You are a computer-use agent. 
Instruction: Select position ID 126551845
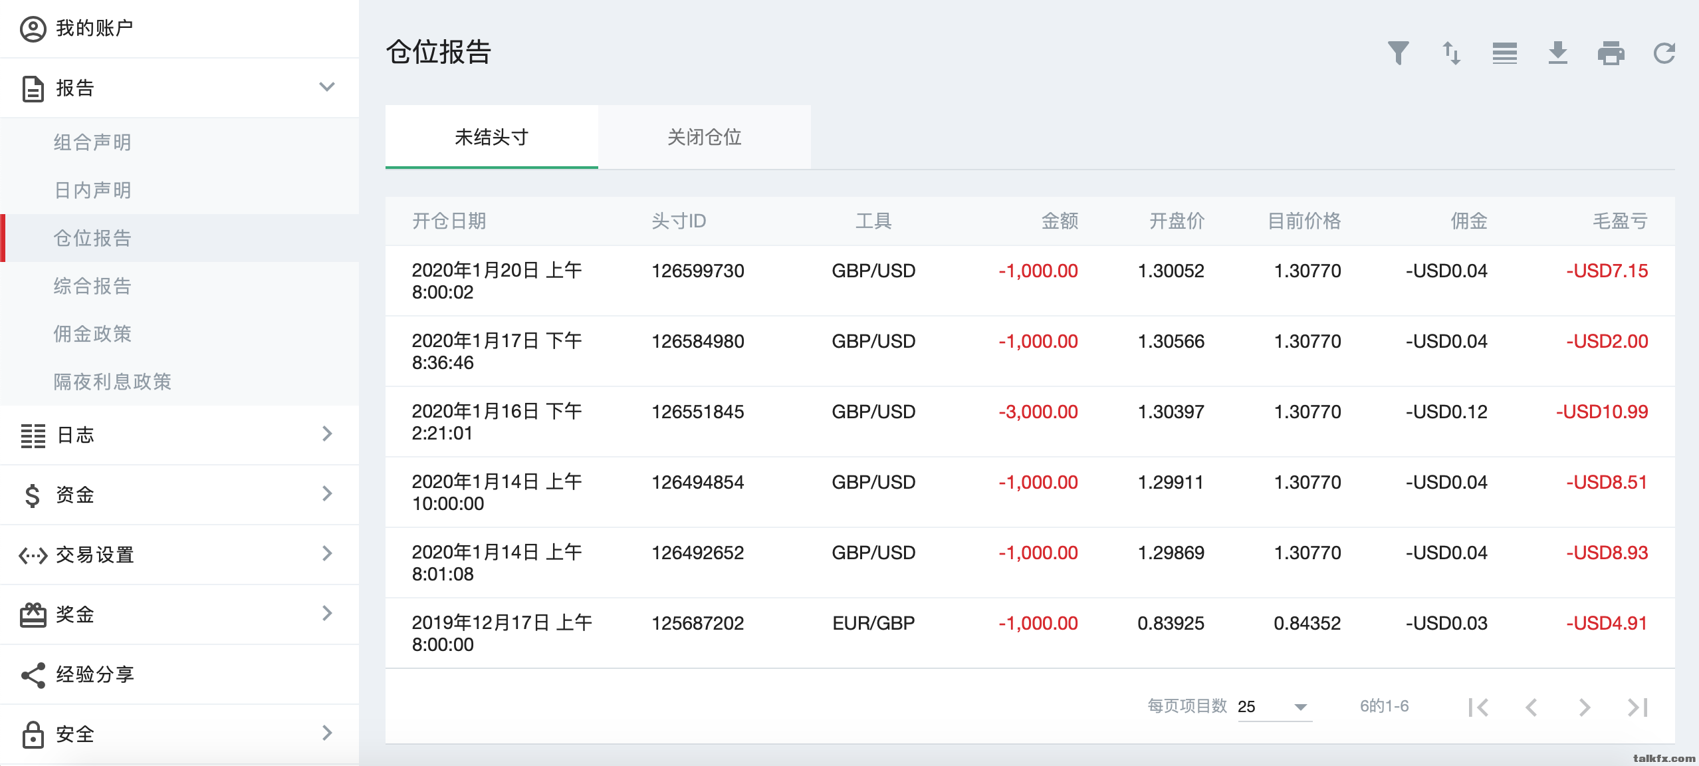(697, 412)
